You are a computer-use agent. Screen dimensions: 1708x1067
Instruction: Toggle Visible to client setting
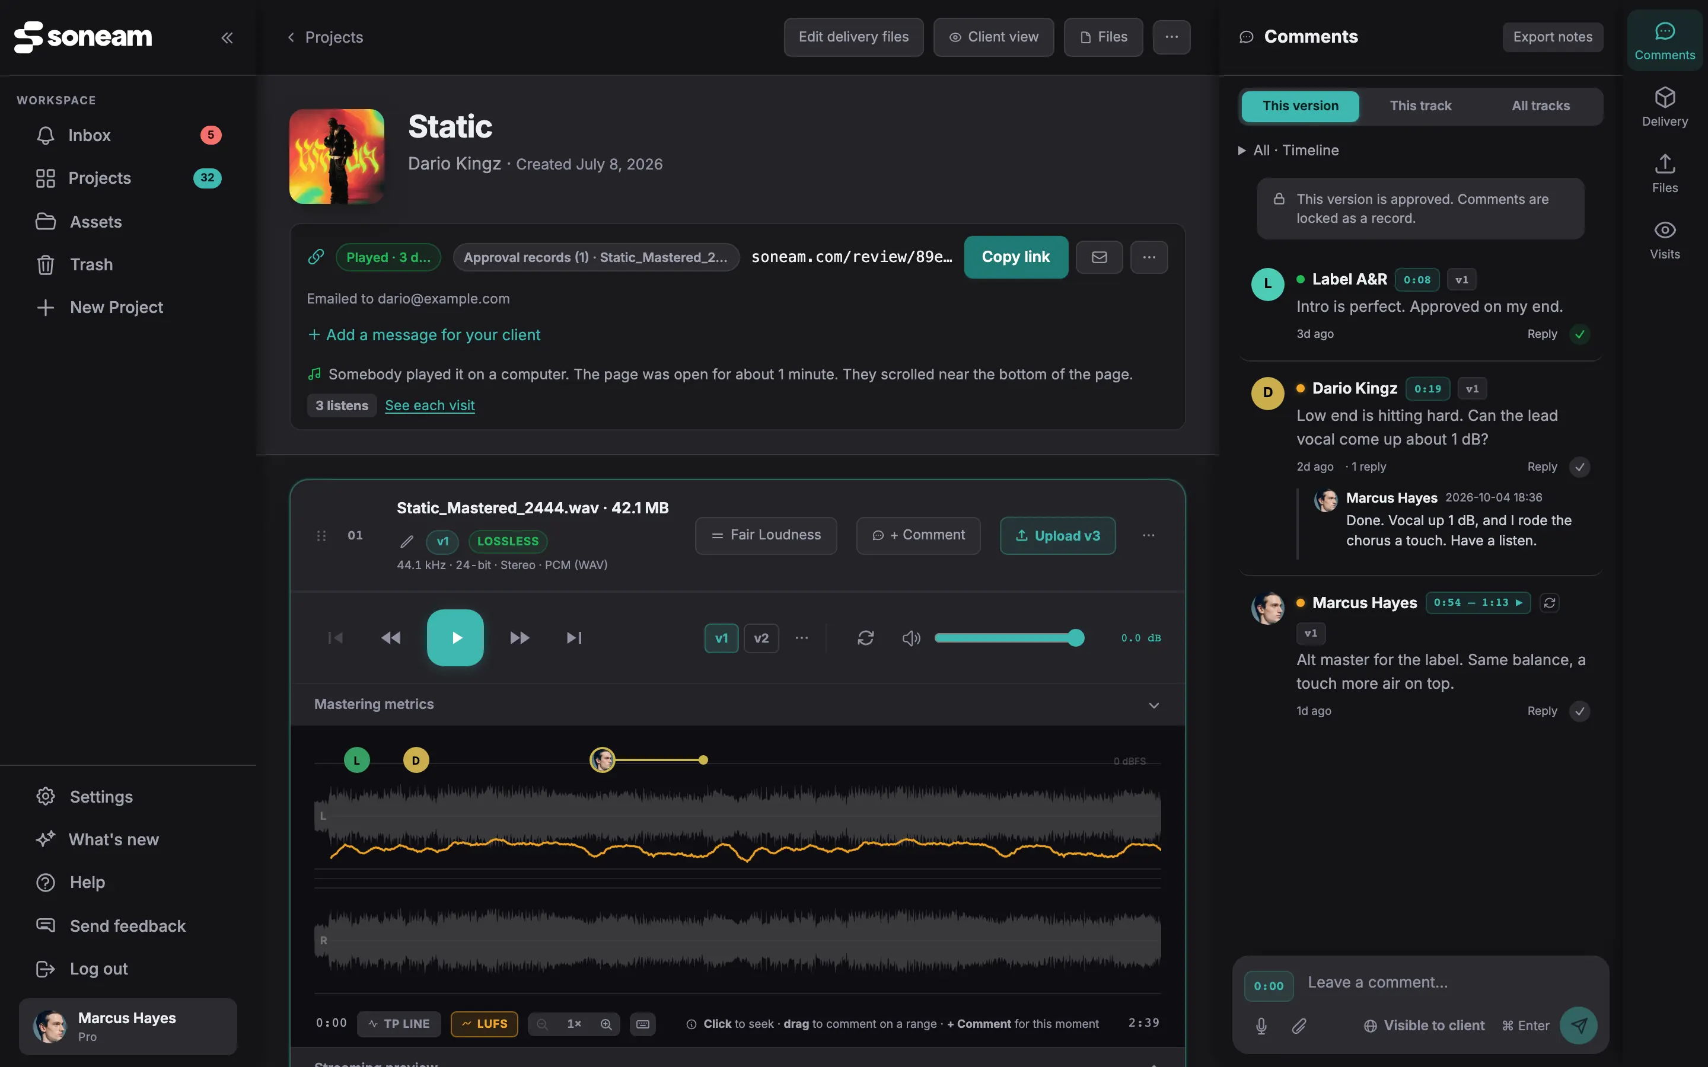tap(1423, 1026)
